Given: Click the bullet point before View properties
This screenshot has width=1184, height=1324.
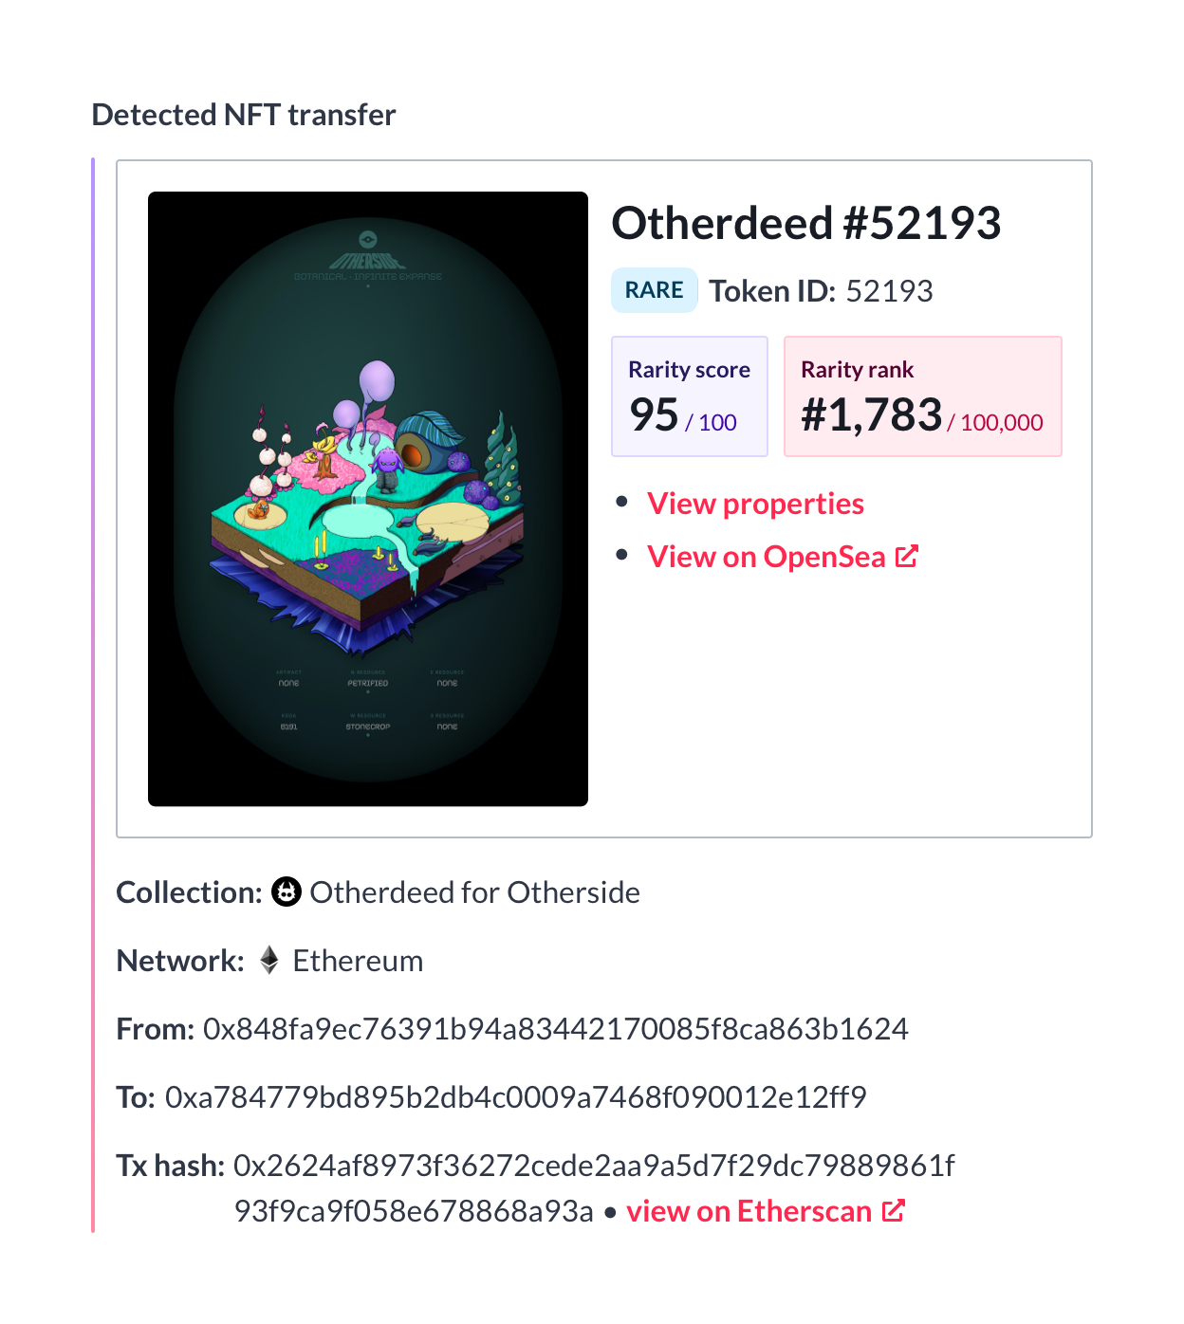Looking at the screenshot, I should coord(621,501).
